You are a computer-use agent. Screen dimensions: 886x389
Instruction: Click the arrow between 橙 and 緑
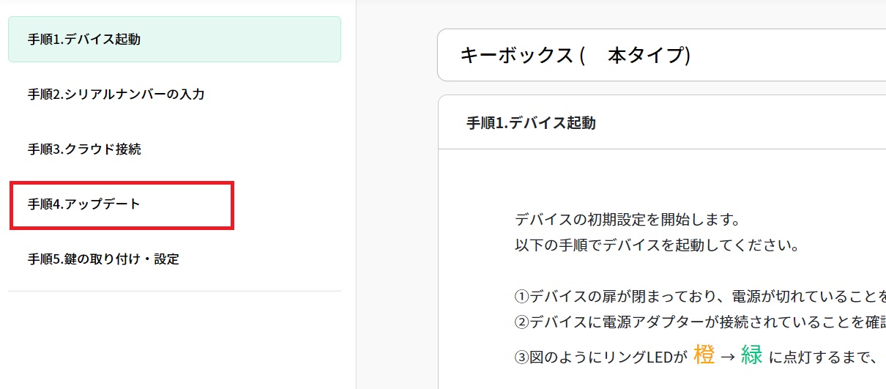click(728, 357)
